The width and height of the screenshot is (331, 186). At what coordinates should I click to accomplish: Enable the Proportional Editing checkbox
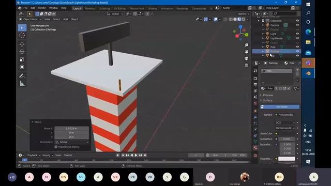(56, 147)
